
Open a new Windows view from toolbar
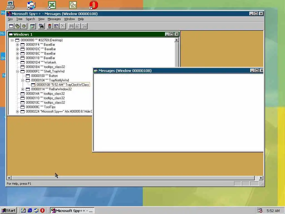click(11, 26)
